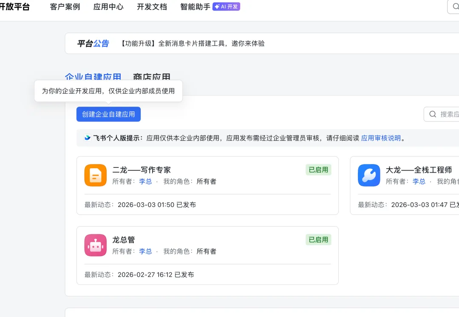Viewport: 459px width, 317px height.
Task: Open the 客户案例 menu item
Action: 65,6
